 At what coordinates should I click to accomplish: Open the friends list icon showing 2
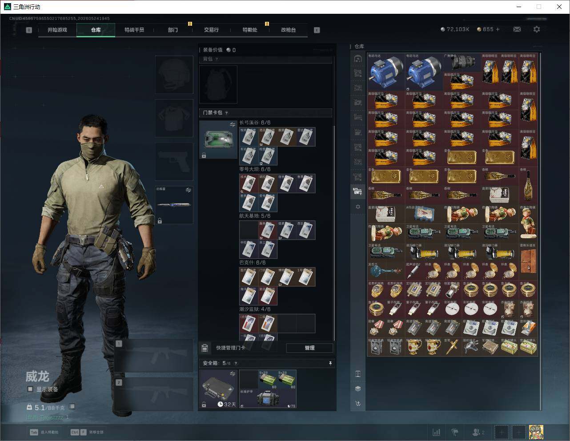(478, 432)
